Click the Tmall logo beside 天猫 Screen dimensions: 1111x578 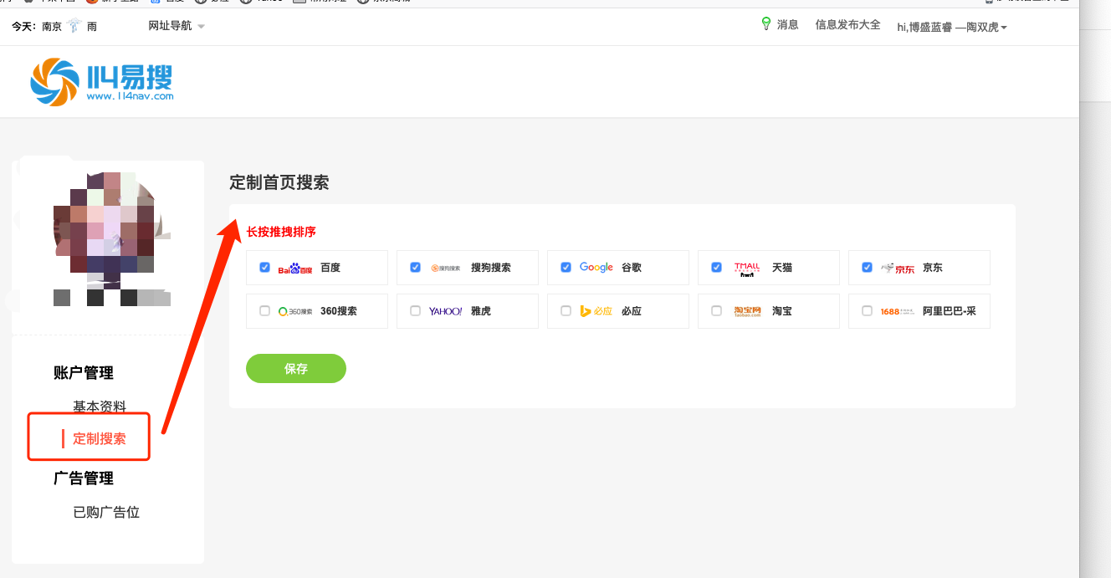pos(747,268)
